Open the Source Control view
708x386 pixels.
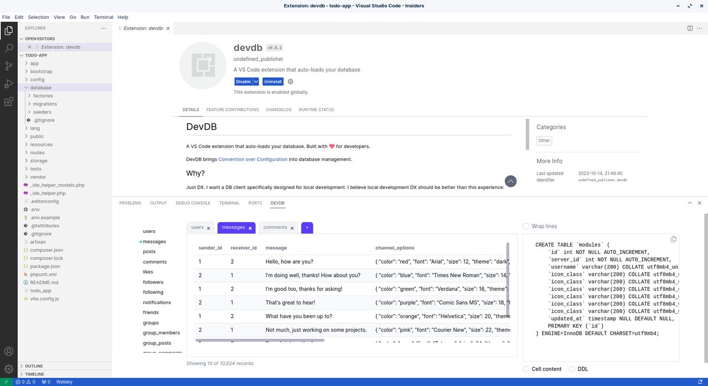point(8,66)
